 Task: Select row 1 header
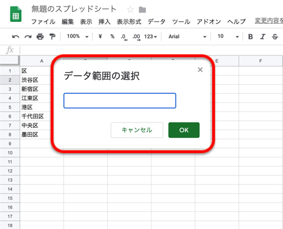point(10,71)
